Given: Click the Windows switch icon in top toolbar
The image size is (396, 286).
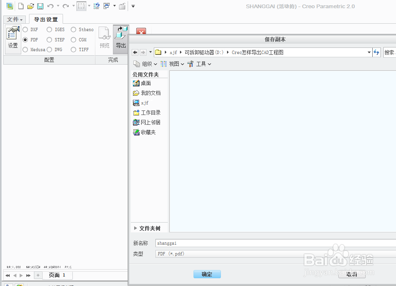Looking at the screenshot, I should 107,6.
